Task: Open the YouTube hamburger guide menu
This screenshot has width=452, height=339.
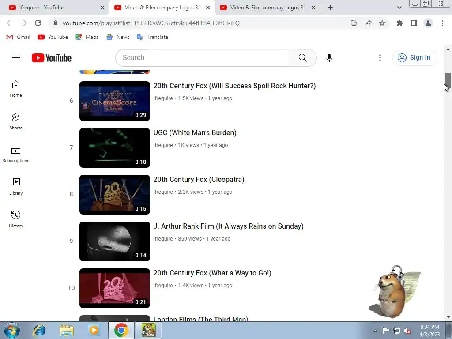Action: coord(16,58)
